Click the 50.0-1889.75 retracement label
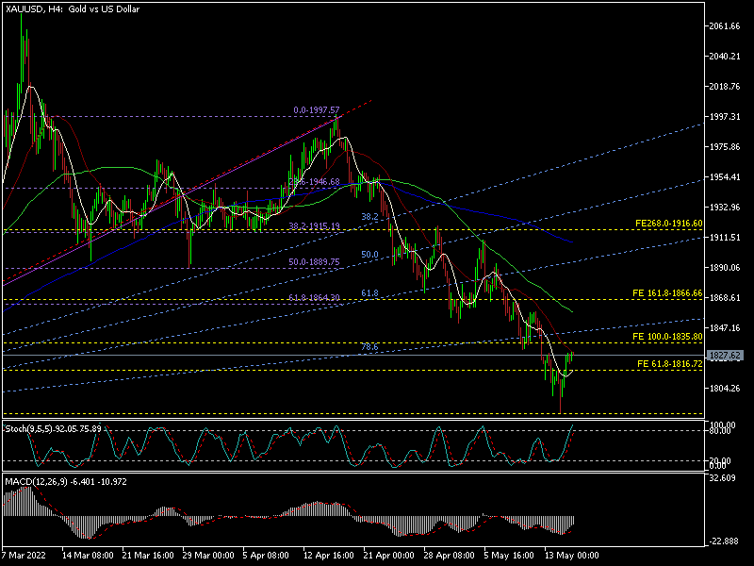This screenshot has height=566, width=754. [x=313, y=261]
